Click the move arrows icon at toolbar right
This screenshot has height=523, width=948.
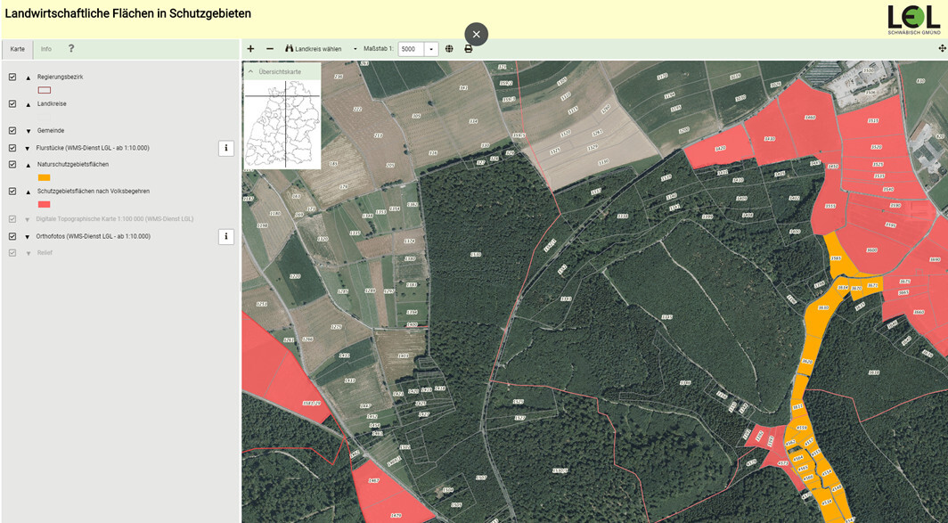(942, 49)
